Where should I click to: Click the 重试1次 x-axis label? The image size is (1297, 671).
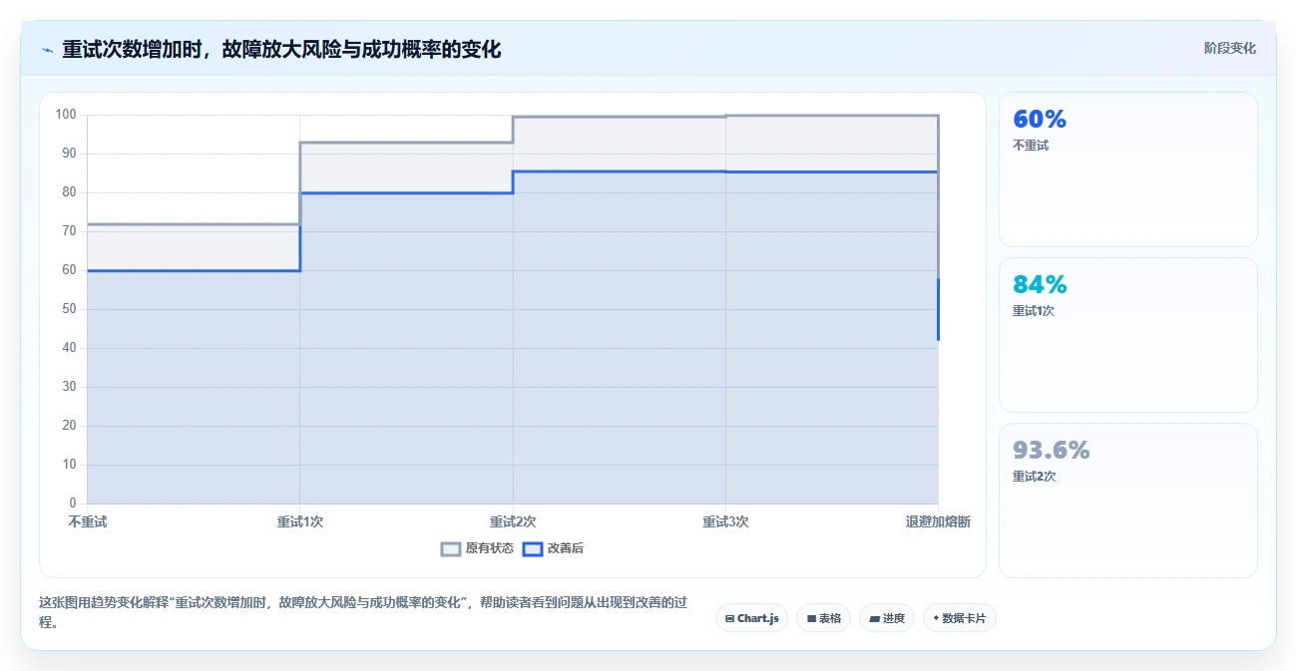click(300, 521)
